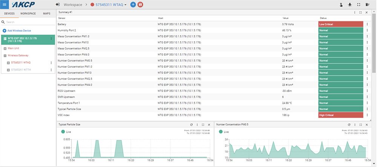Expand the Main Unit tree node
This screenshot has width=377, height=167.
pos(5,48)
